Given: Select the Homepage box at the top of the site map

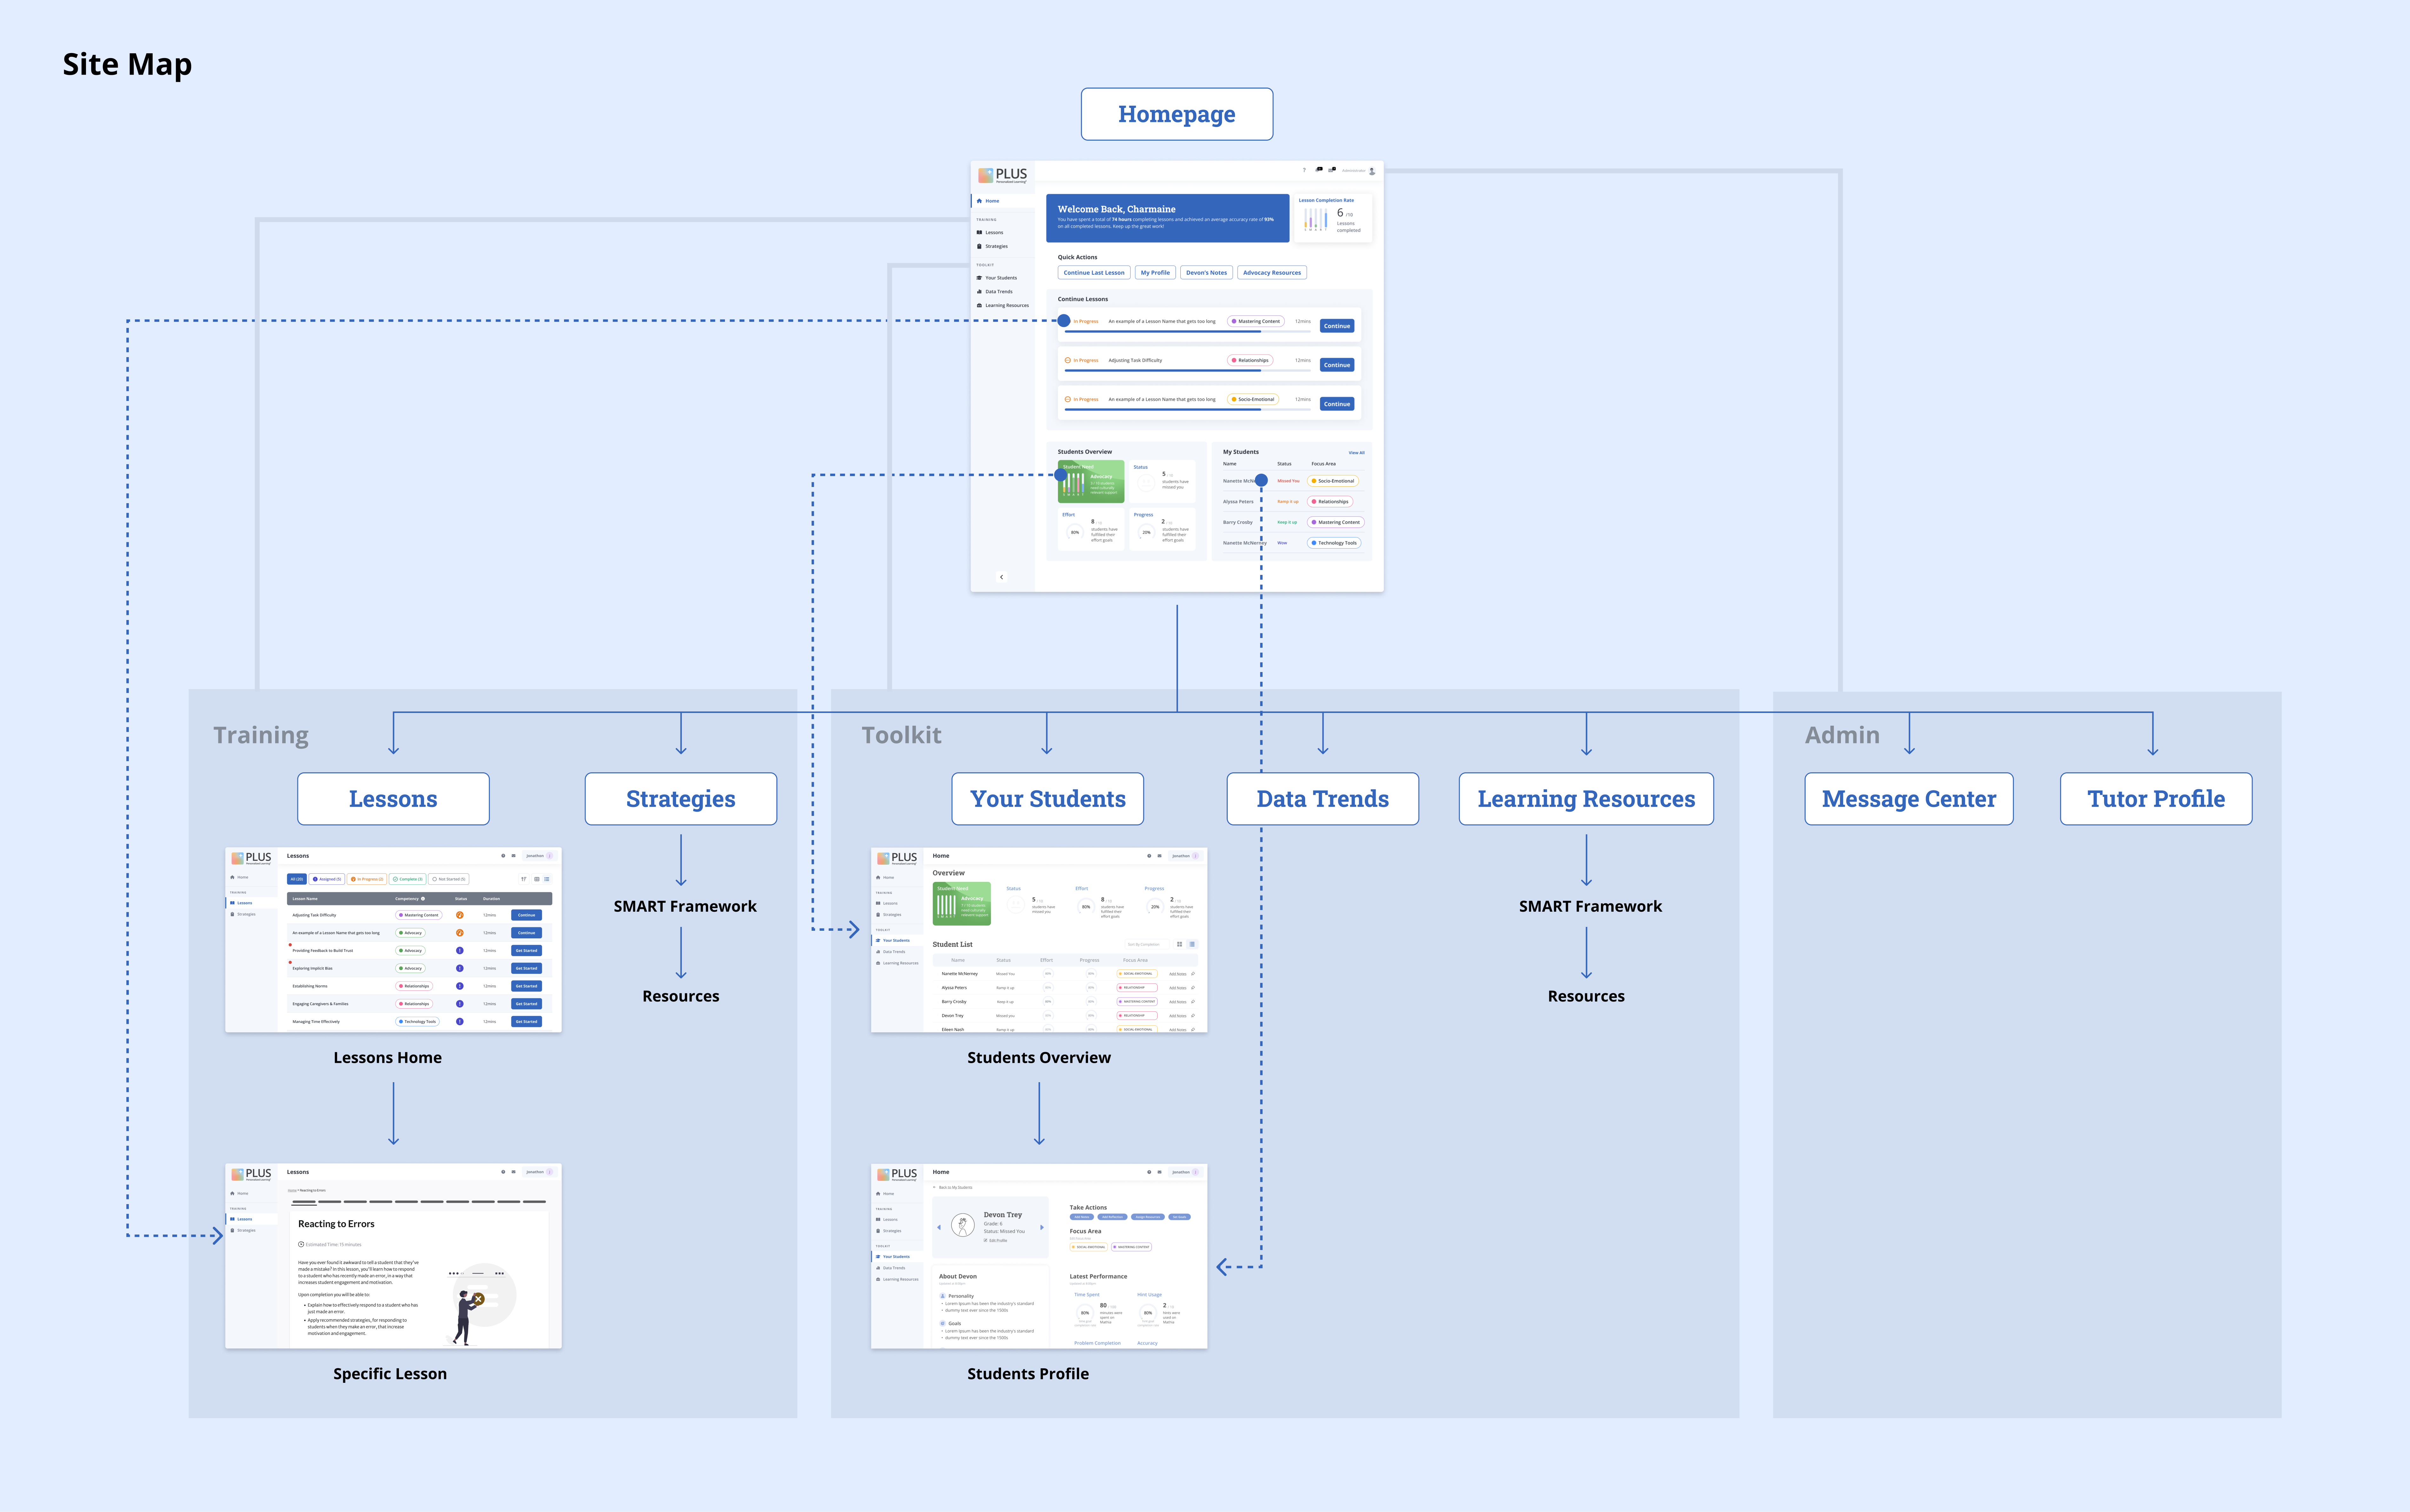Looking at the screenshot, I should tap(1177, 114).
